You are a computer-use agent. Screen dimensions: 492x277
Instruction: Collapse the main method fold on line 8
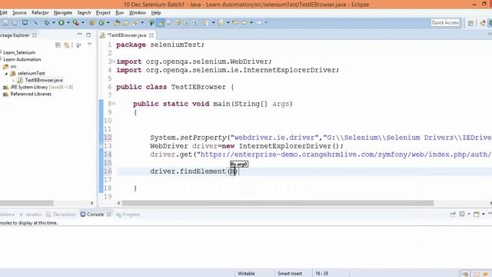(114, 104)
